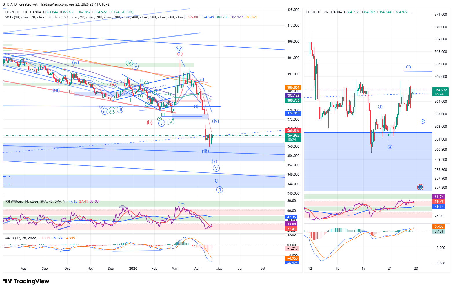Click the EU flag economic event icon

click(420, 187)
